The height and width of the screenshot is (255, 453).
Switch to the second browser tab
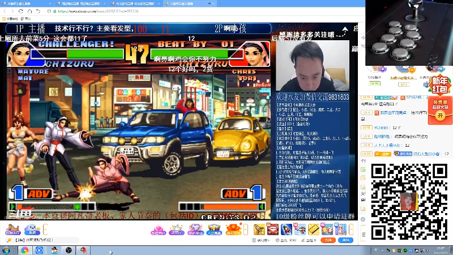[81, 3]
